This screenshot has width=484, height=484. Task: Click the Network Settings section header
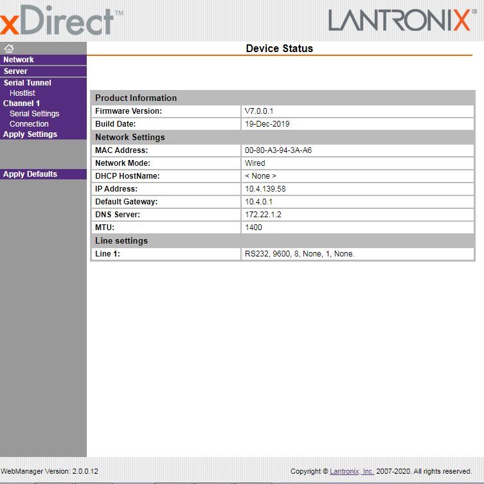pyautogui.click(x=130, y=138)
